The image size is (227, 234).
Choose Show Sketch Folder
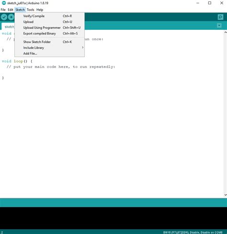tap(49, 42)
